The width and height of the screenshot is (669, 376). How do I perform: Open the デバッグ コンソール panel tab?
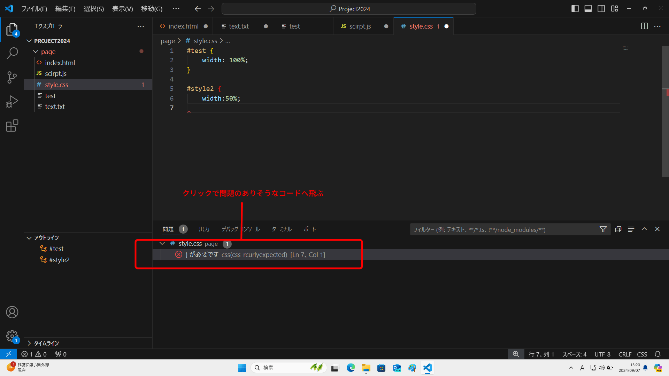241,229
